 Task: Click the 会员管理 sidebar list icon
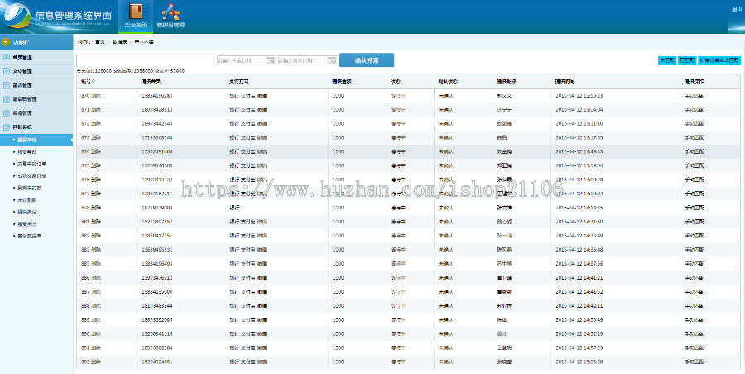coord(6,57)
